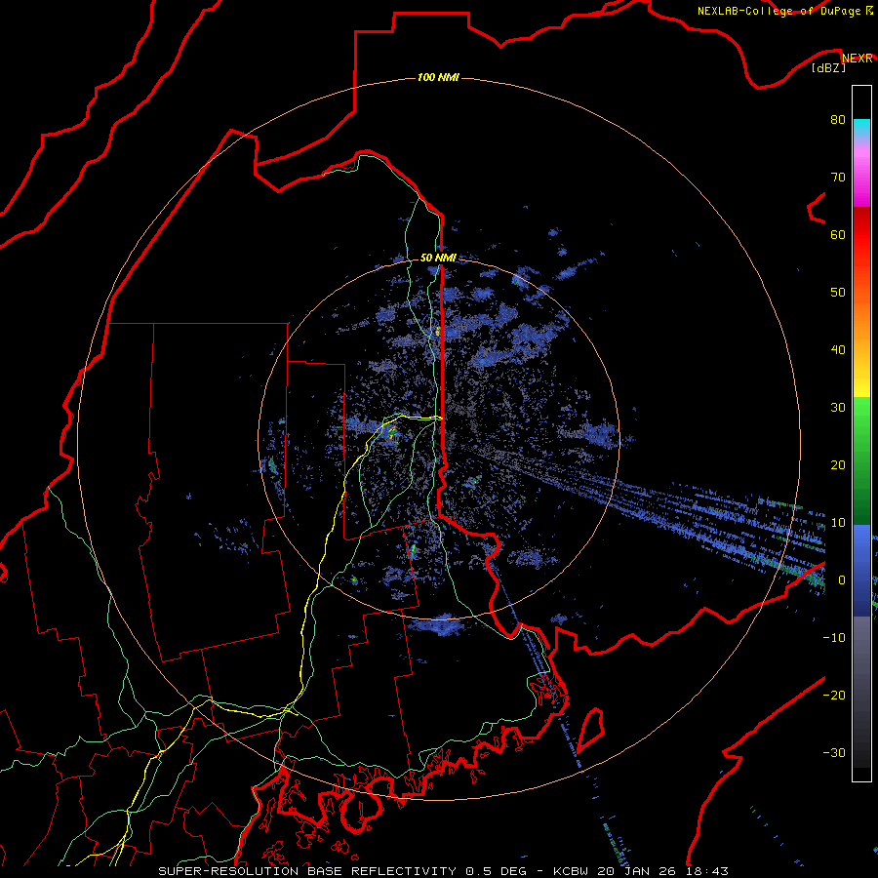Click the 60 value on the dBZ scale
Screen dimensions: 878x878
838,234
